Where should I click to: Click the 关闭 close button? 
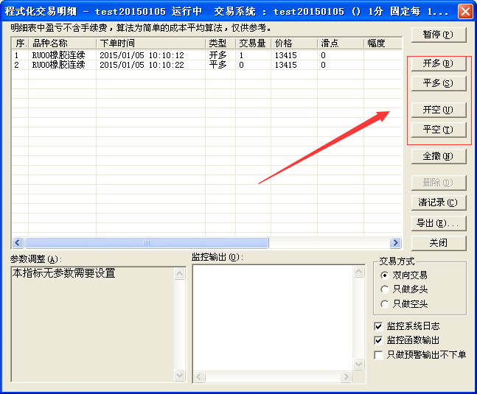point(439,243)
